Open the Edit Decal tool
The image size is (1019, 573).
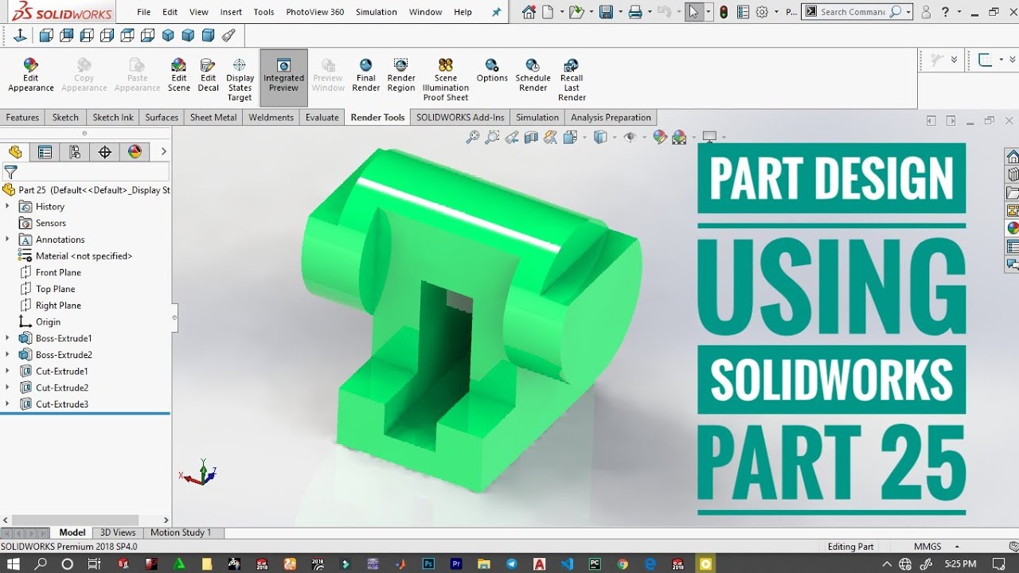[208, 76]
